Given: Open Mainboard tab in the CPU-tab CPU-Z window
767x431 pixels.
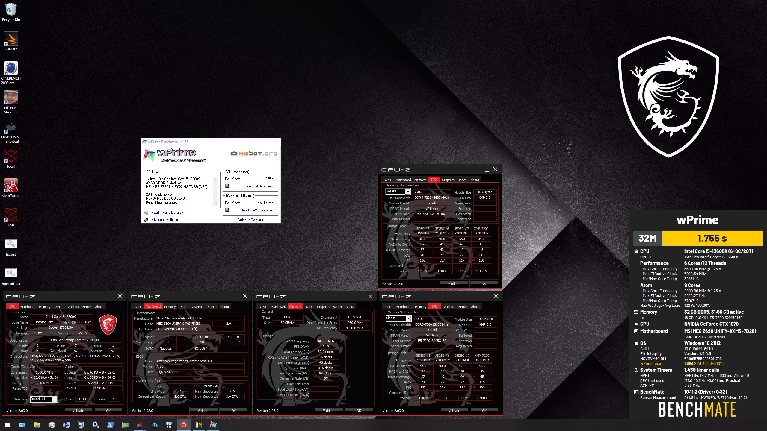Looking at the screenshot, I should (28, 307).
